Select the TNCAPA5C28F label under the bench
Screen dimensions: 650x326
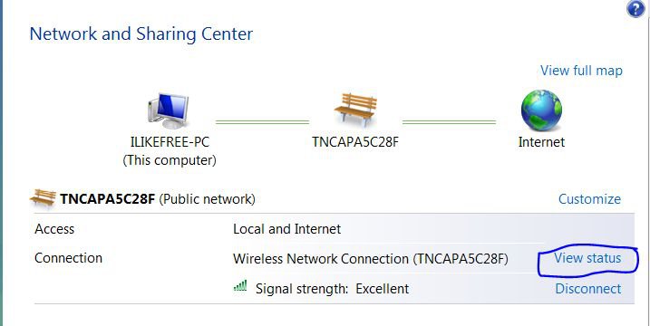click(x=355, y=142)
